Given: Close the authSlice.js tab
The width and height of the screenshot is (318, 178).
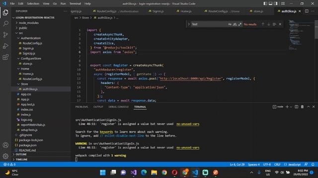Looking at the screenshot, I should pyautogui.click(x=300, y=11).
